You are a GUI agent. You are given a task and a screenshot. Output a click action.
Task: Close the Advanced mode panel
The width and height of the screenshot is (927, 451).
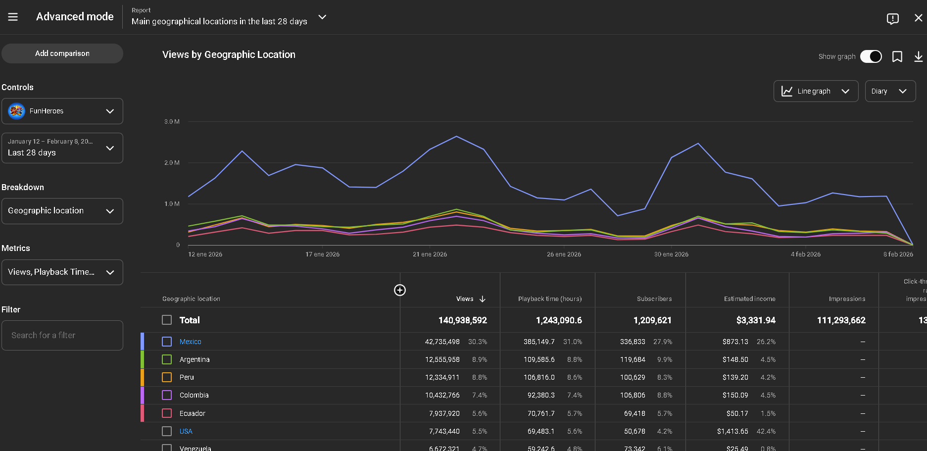coord(918,18)
